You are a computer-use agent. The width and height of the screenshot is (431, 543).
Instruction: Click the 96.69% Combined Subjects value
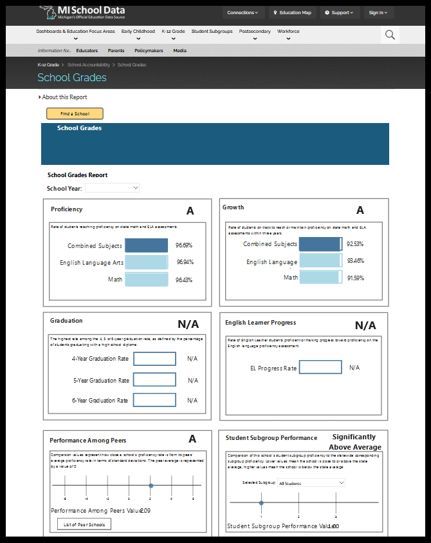[x=184, y=245]
